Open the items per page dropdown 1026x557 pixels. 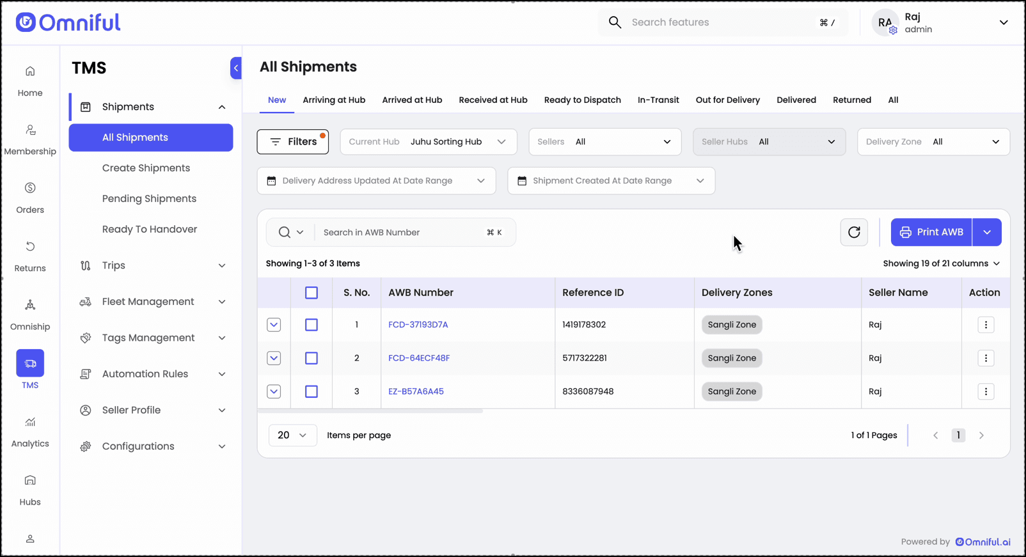pos(292,435)
